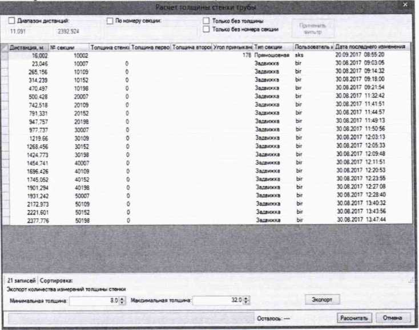Click the Отмена button
Screen dimensions: 419x330
(x=393, y=318)
